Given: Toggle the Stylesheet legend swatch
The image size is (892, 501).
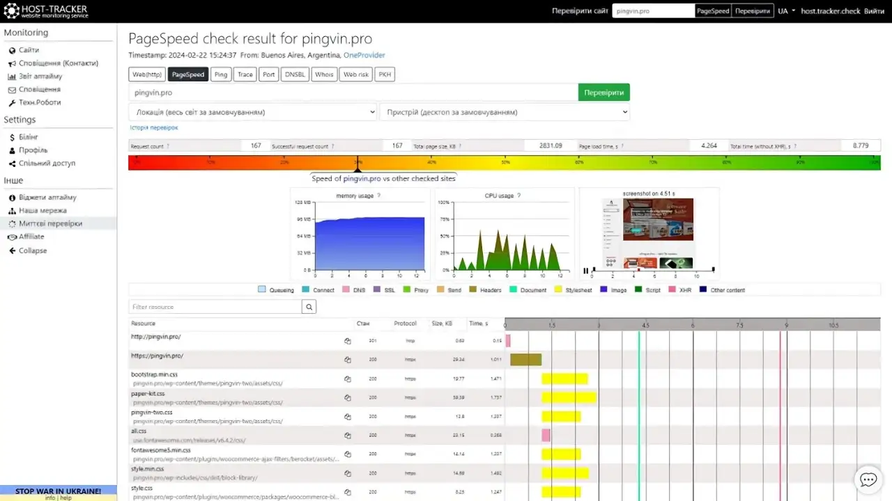Looking at the screenshot, I should point(558,289).
